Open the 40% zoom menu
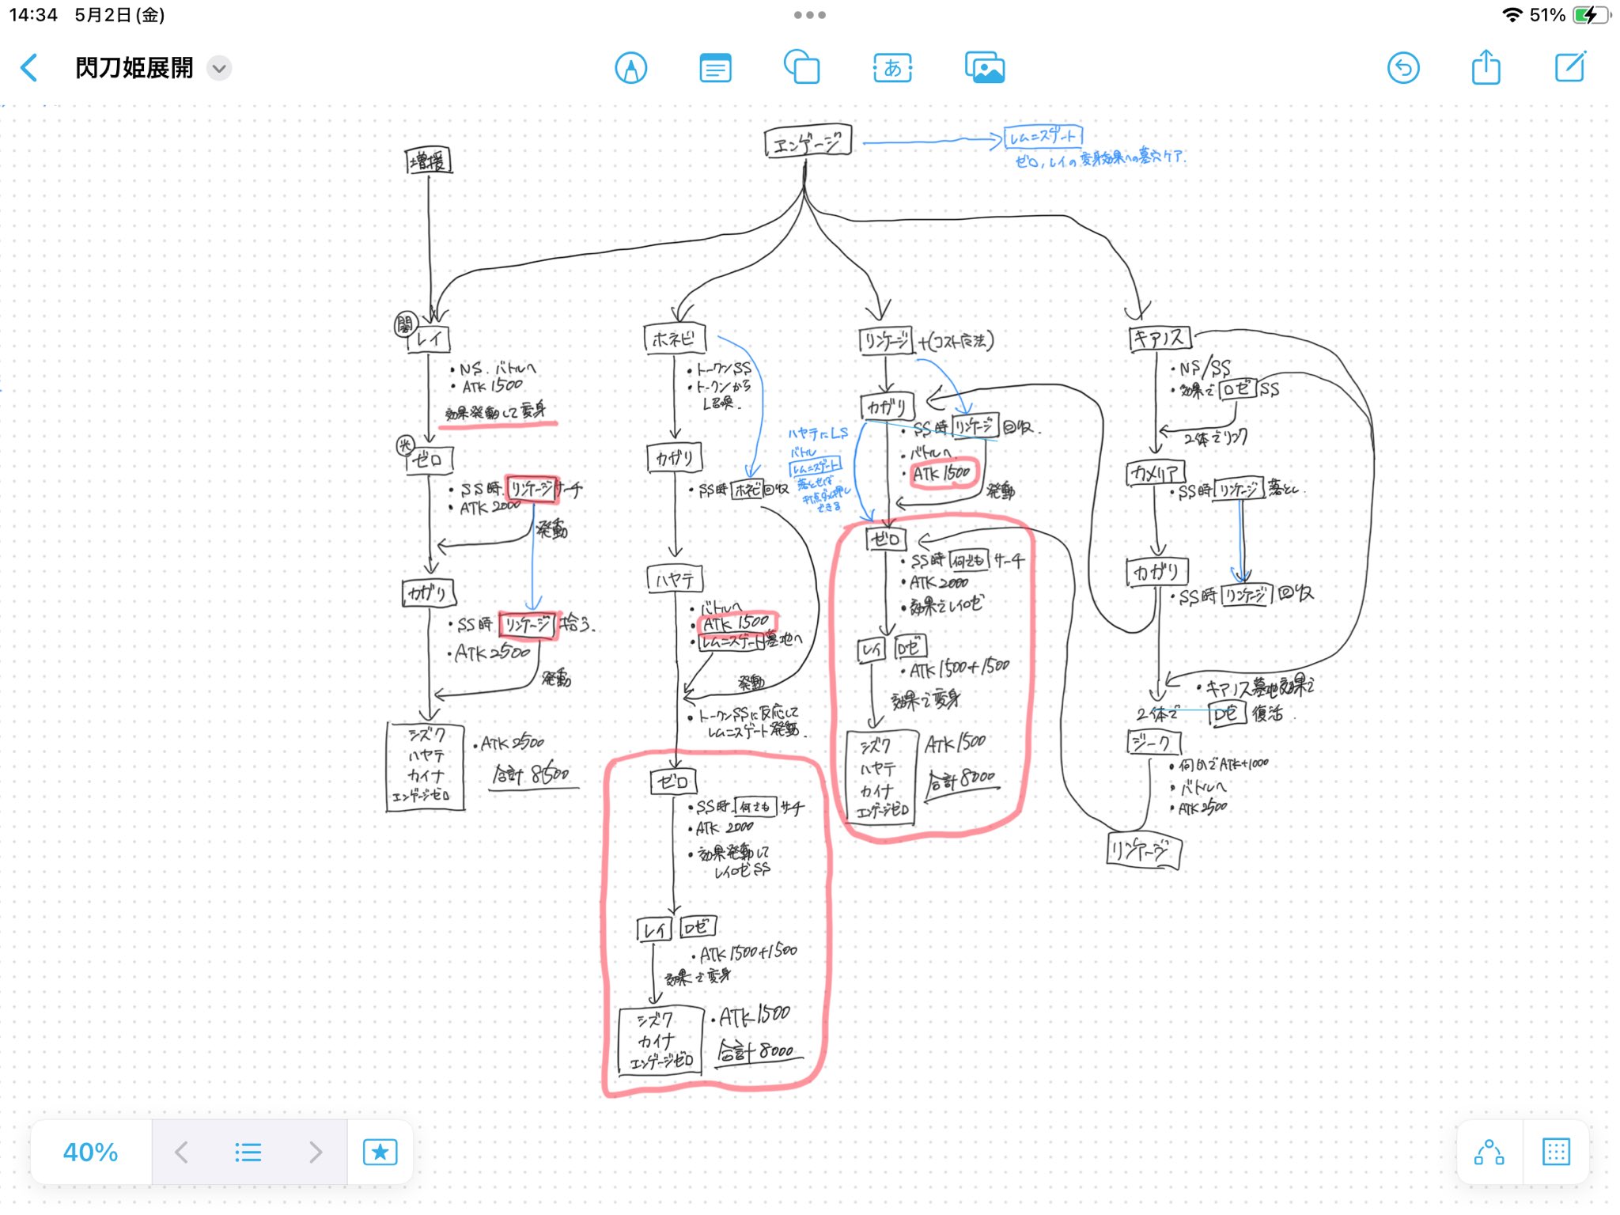The image size is (1620, 1215). (x=91, y=1152)
